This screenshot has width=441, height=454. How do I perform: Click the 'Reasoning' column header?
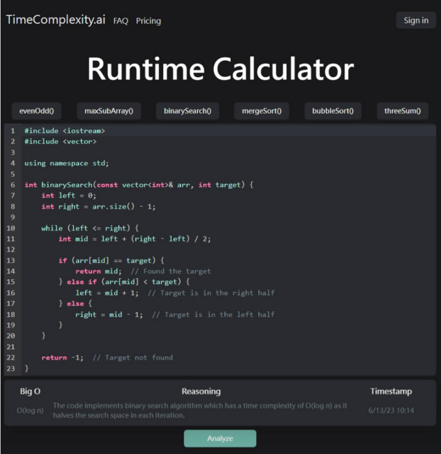coord(201,391)
